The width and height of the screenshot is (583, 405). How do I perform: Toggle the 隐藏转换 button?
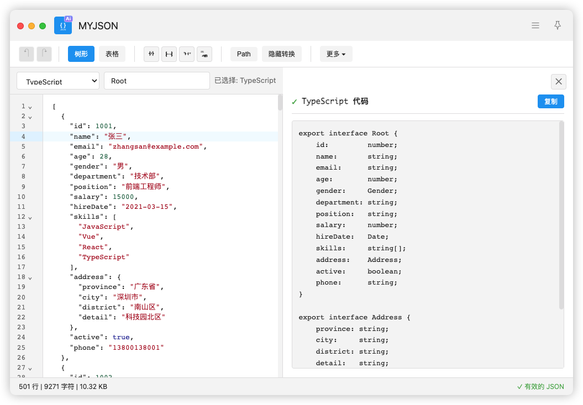coord(282,54)
